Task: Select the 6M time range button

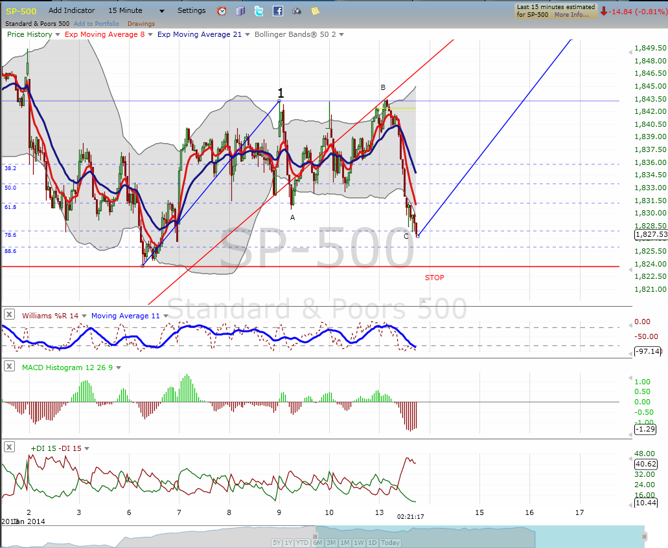Action: coord(318,542)
